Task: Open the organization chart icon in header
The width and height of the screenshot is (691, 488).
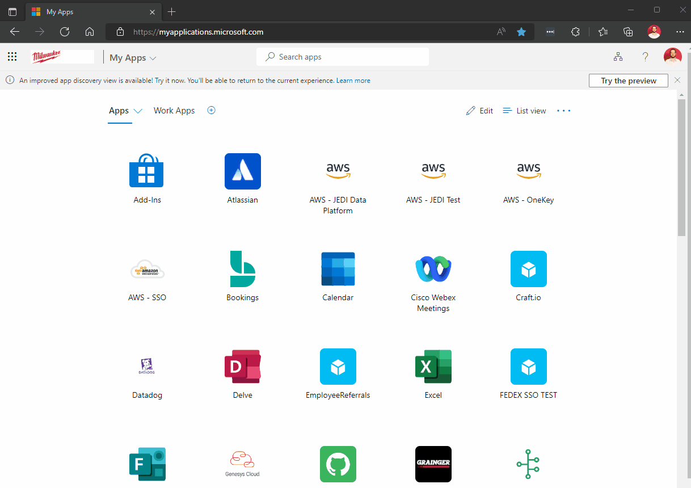Action: [618, 57]
